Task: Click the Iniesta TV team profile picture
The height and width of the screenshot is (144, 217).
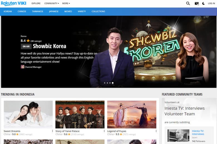Action: [x=178, y=135]
